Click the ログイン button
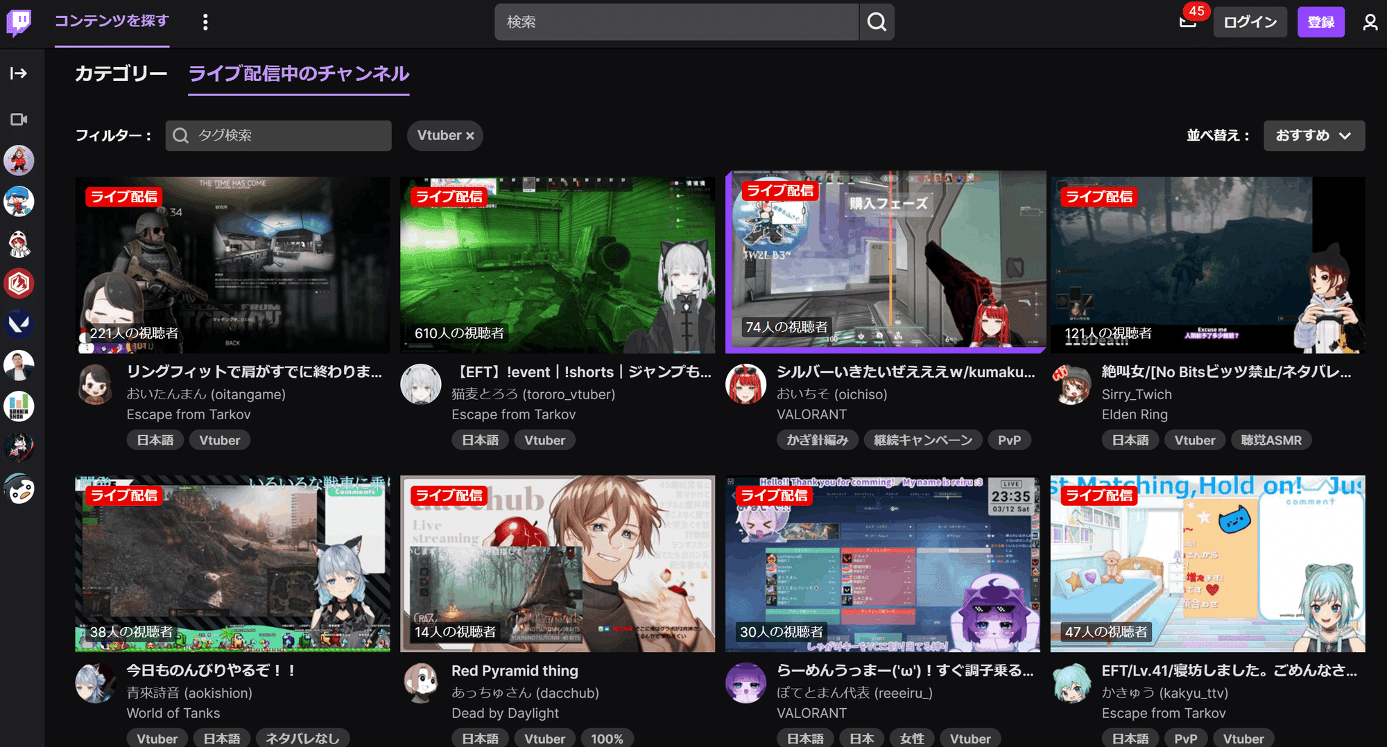Screen dimensions: 1387x747 (1250, 22)
